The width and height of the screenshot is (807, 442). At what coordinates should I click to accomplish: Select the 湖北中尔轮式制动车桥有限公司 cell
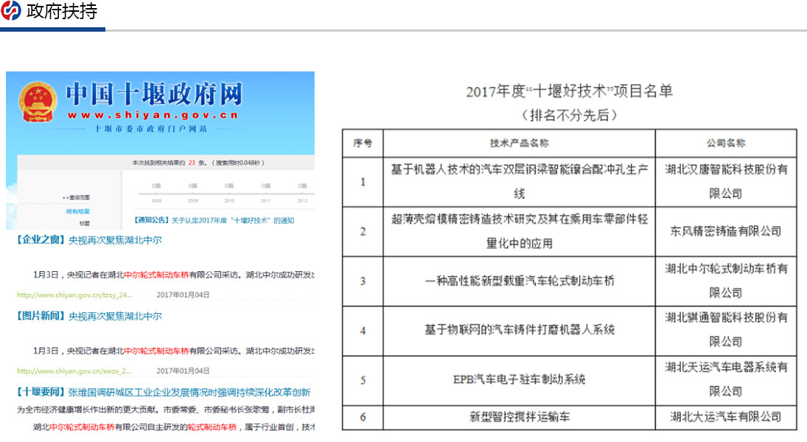[726, 281]
